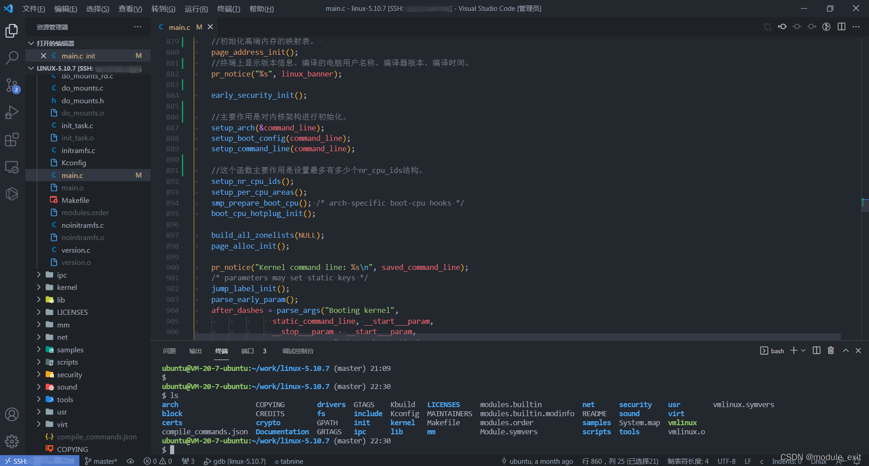Switch to the 问题 panel tab
This screenshot has height=466, width=869.
point(170,351)
